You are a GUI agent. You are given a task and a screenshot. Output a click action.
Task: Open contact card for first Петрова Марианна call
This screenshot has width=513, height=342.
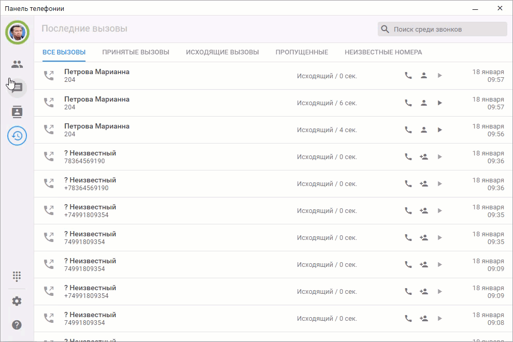point(423,76)
